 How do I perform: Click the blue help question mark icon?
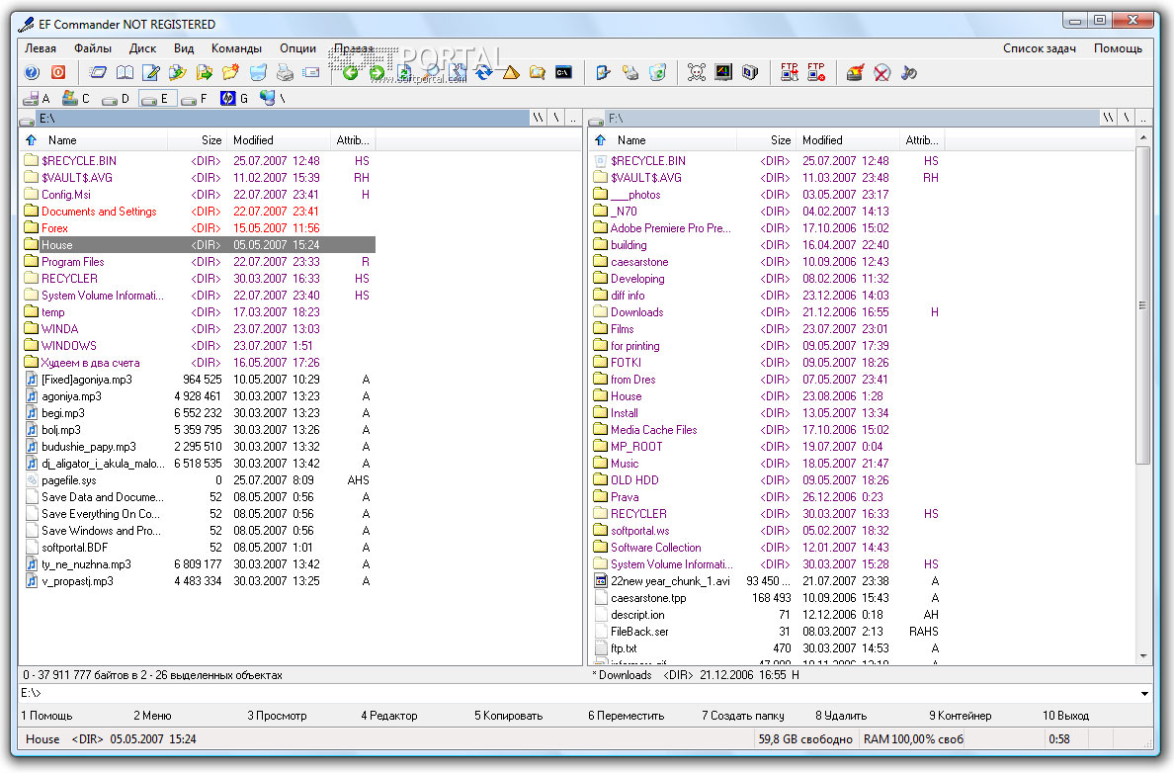point(32,73)
